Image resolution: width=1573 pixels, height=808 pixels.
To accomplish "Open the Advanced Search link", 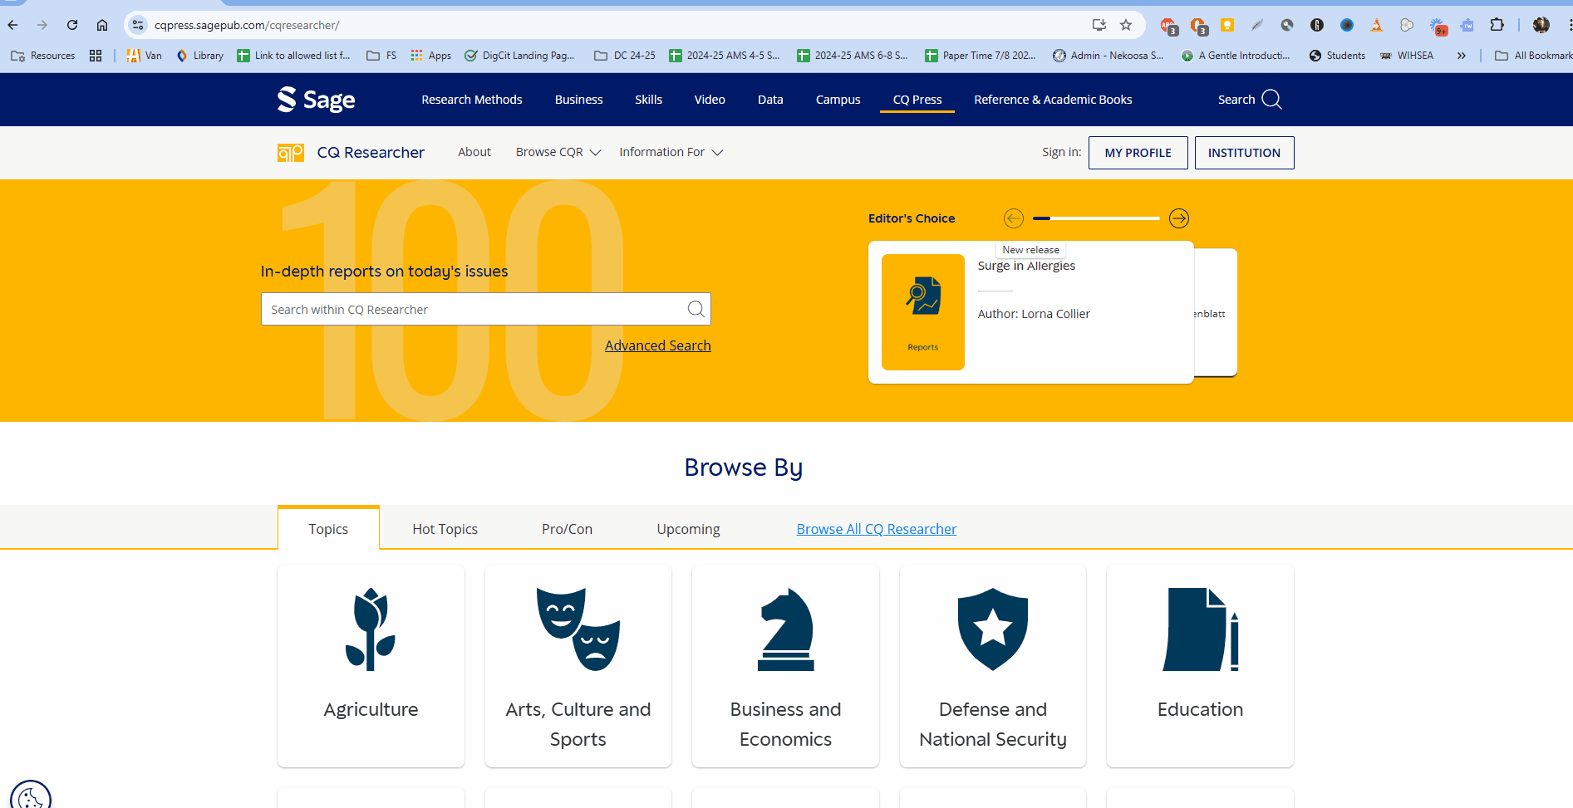I will [x=658, y=345].
